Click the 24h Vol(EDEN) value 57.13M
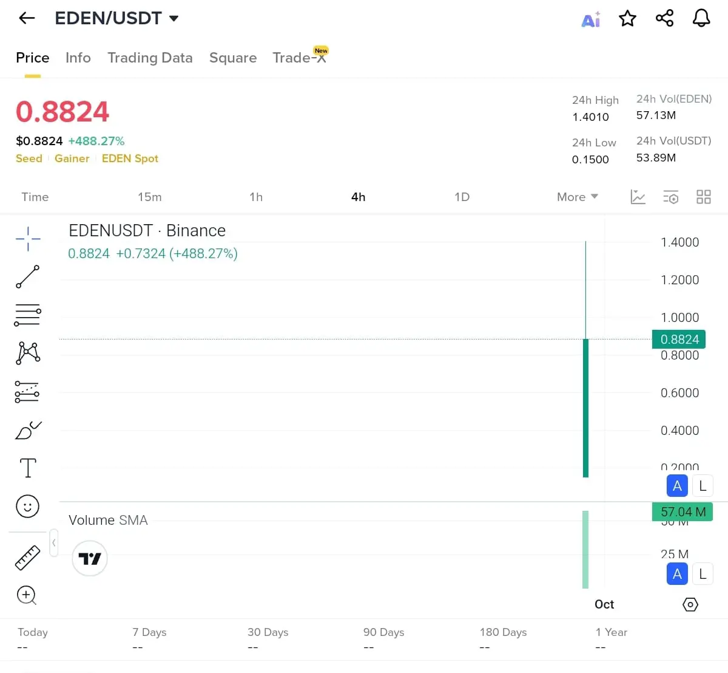728x673 pixels. 656,115
